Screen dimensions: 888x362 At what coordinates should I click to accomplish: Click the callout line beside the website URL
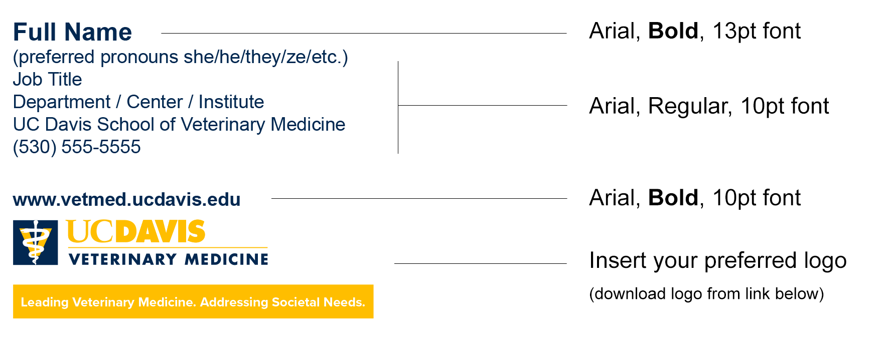click(419, 199)
